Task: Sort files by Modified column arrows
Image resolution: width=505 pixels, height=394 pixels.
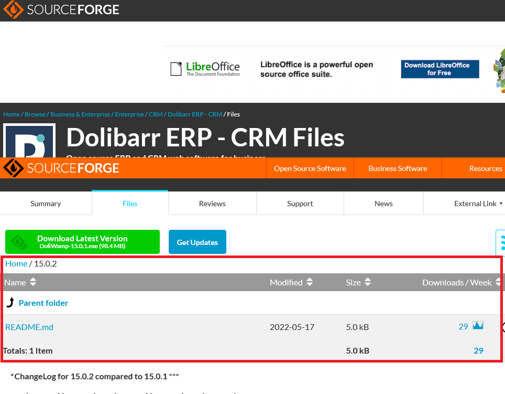Action: 310,282
